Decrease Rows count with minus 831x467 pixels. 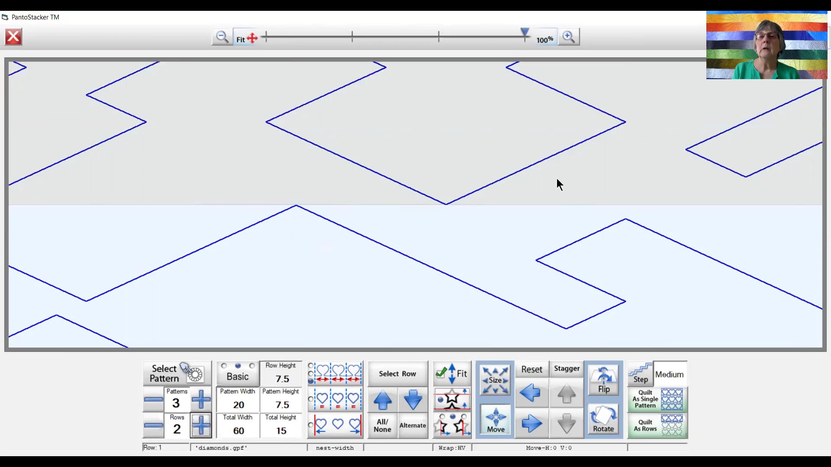(x=154, y=425)
